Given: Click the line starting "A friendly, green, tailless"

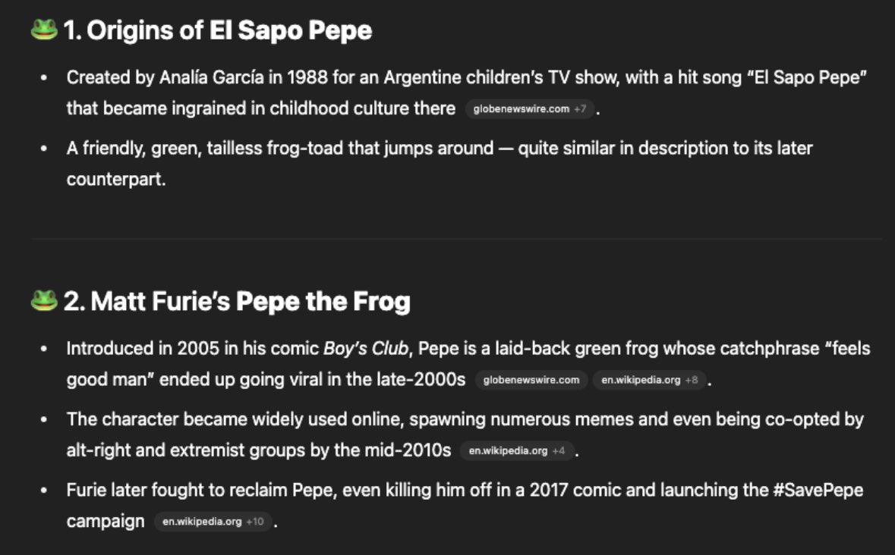Looking at the screenshot, I should [x=439, y=148].
